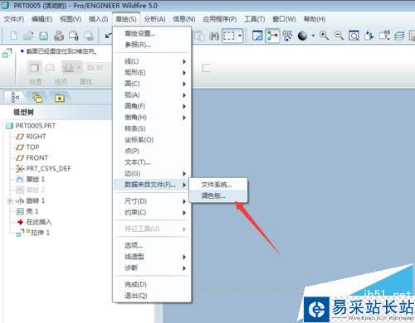Open the 插入(I) menu
Screen dimensions: 415x323
click(98, 19)
